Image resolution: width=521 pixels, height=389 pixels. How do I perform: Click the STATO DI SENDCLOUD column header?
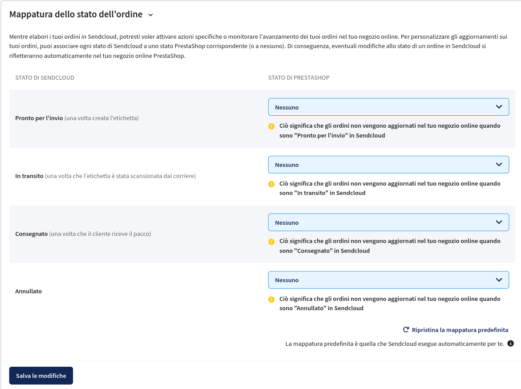[45, 78]
